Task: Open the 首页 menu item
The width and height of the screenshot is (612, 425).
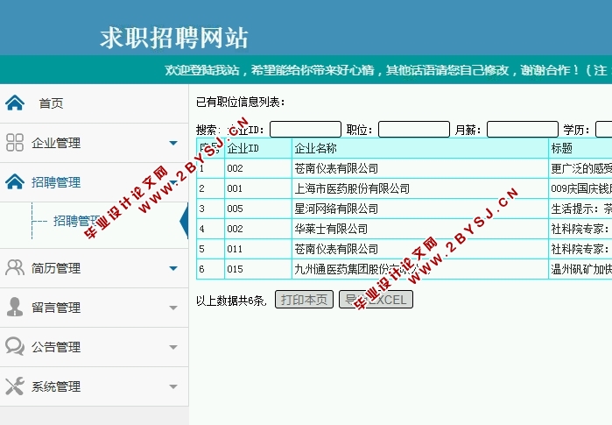Action: (51, 103)
